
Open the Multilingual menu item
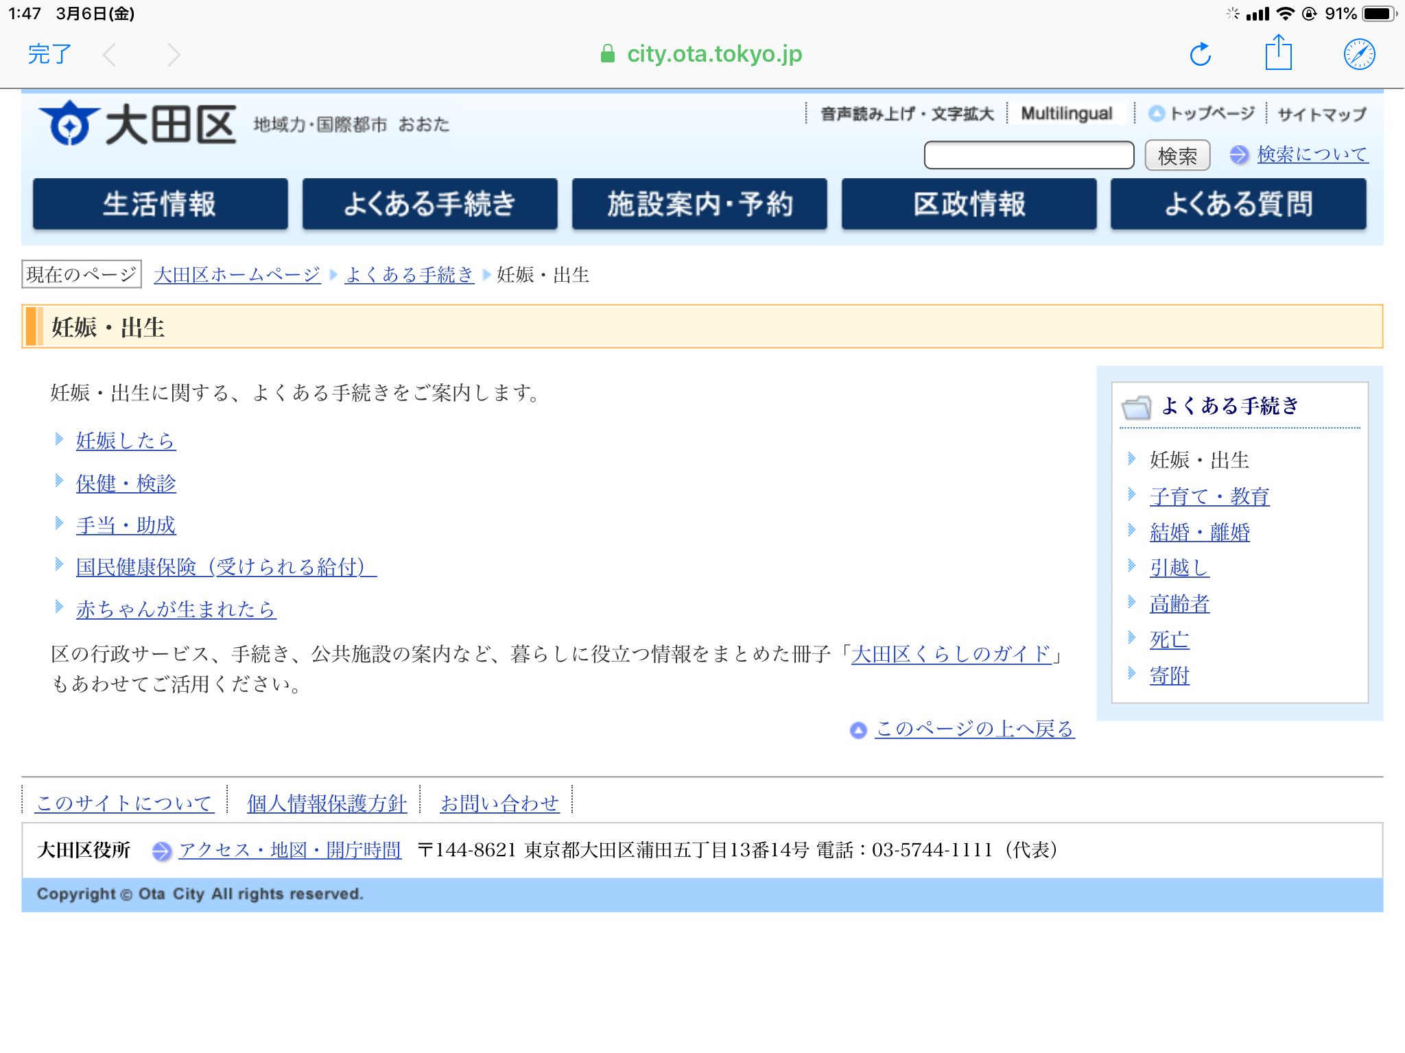(x=1066, y=114)
